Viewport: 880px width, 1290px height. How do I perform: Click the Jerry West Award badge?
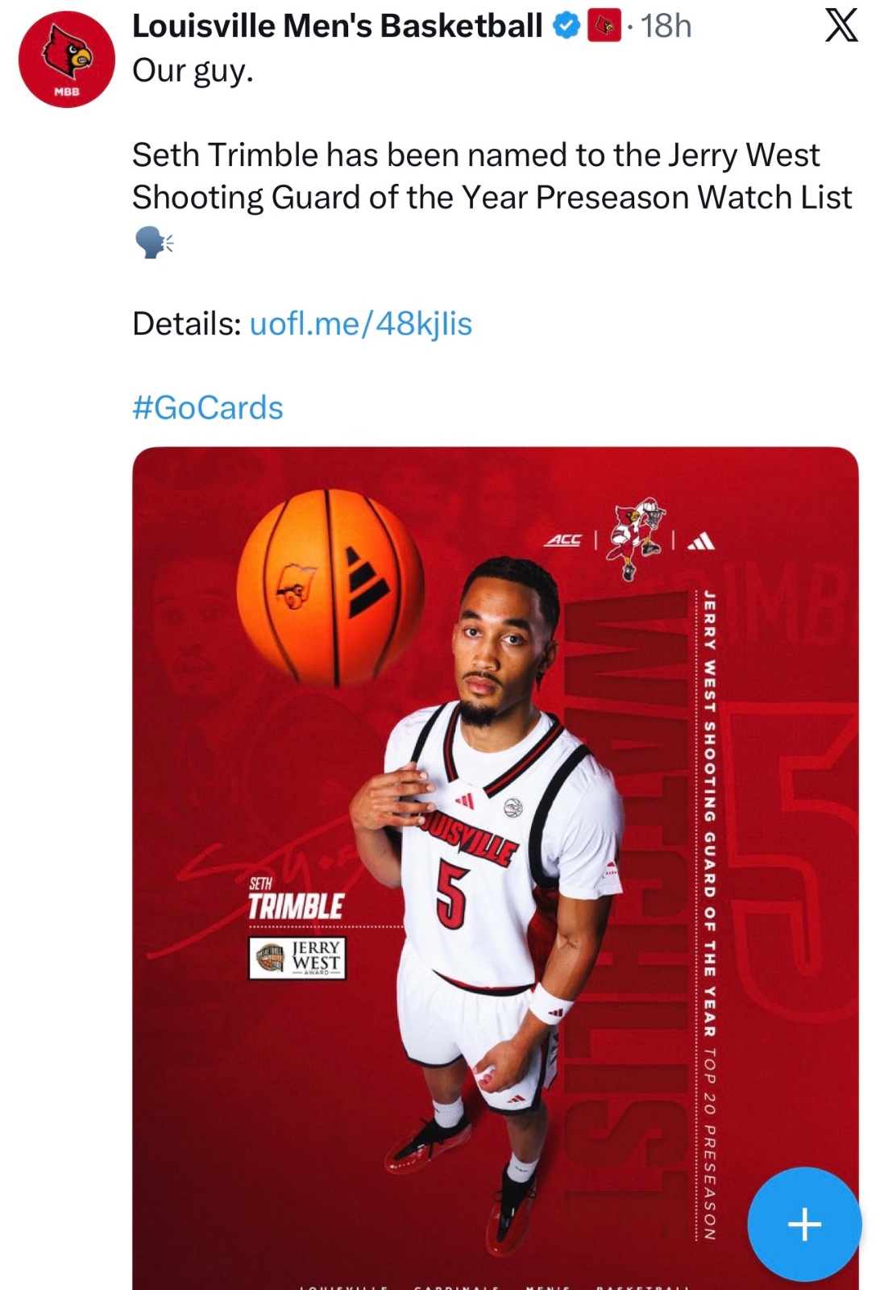tap(297, 958)
